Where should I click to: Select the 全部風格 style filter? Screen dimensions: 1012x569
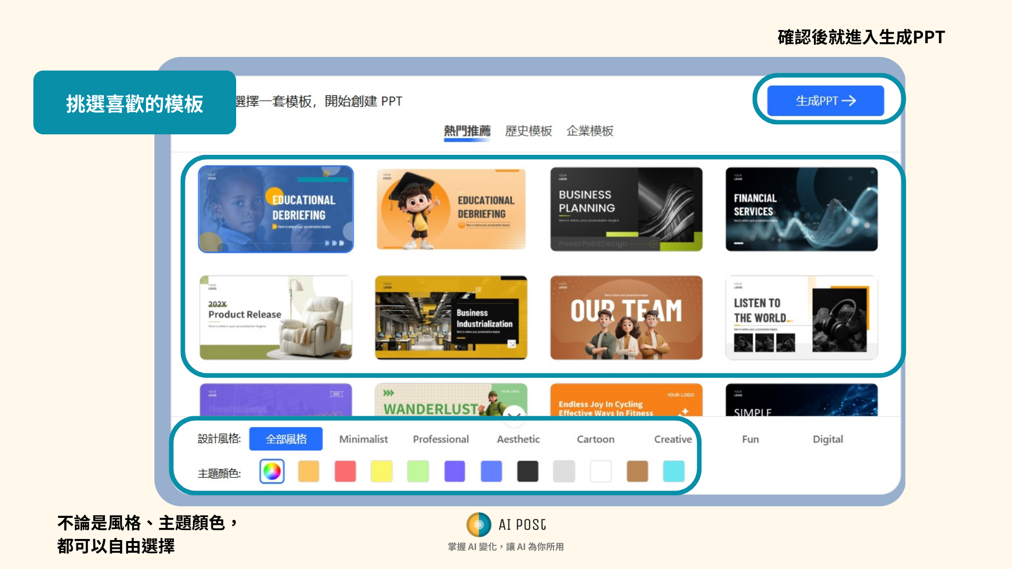pyautogui.click(x=286, y=439)
